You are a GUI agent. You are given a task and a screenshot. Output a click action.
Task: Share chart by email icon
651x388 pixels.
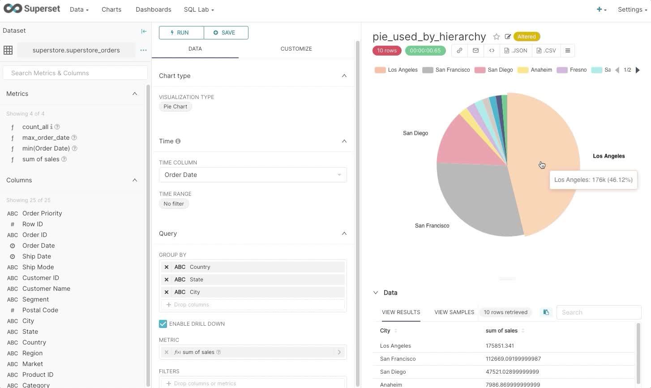click(x=475, y=51)
